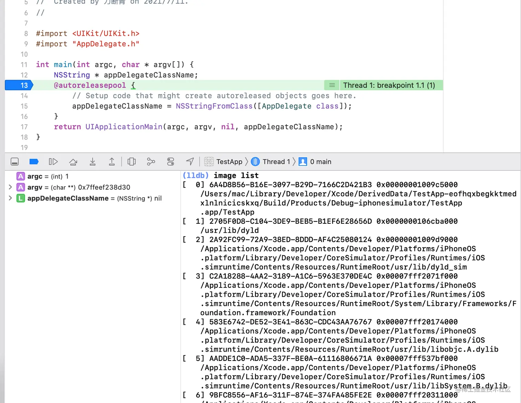This screenshot has height=403, width=521.
Task: Click the Simulate Location arrow icon
Action: pos(190,161)
